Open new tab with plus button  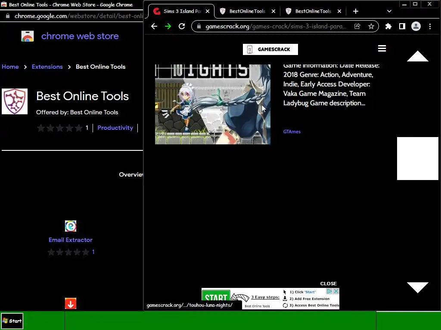pos(355,11)
